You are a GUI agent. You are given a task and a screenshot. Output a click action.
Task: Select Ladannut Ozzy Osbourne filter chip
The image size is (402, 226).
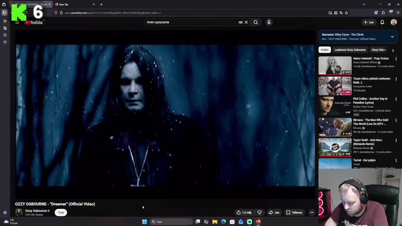coord(350,50)
